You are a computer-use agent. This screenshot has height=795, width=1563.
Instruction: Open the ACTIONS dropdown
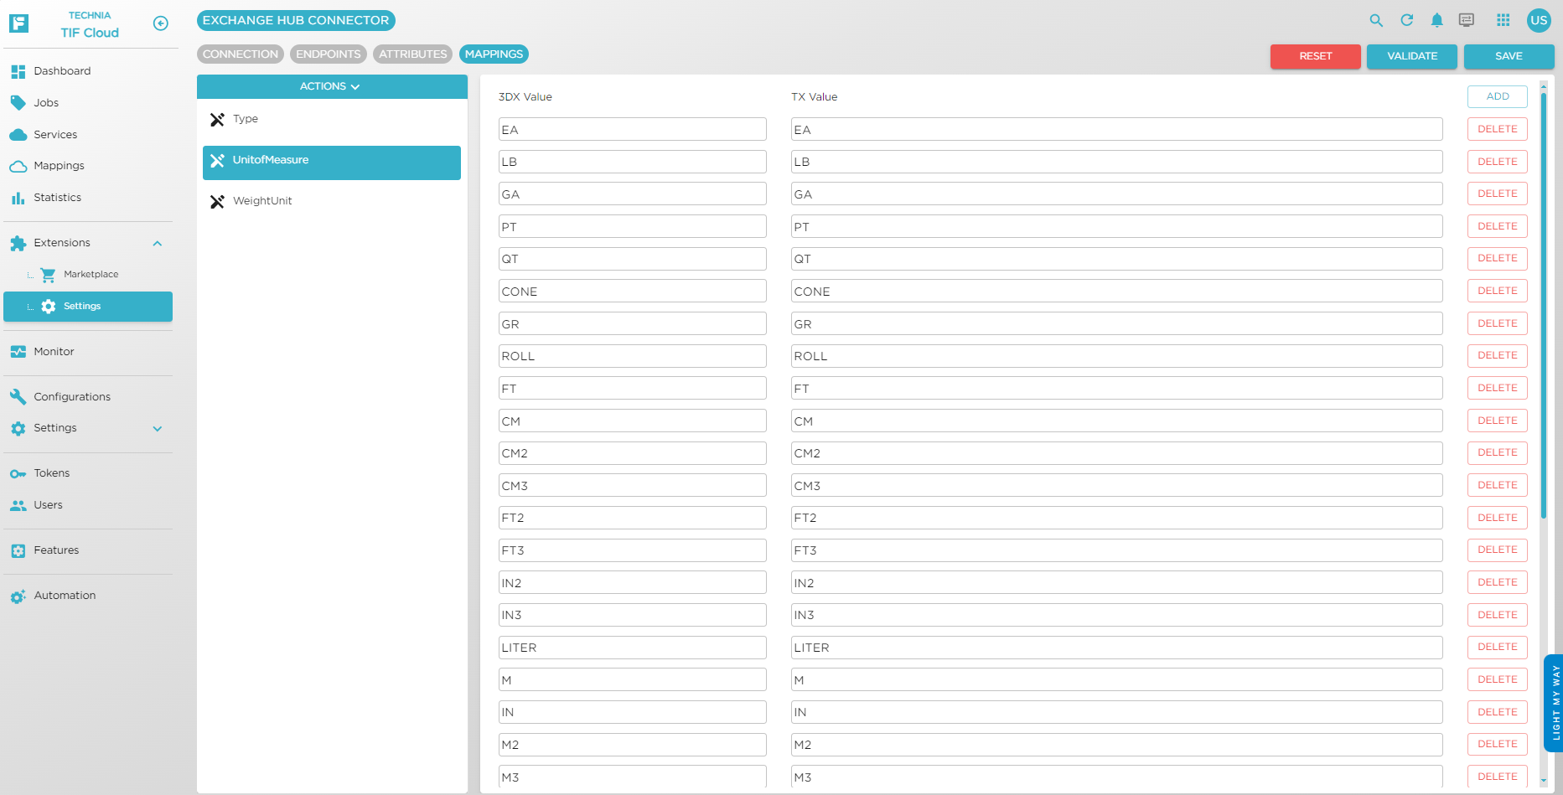point(331,86)
